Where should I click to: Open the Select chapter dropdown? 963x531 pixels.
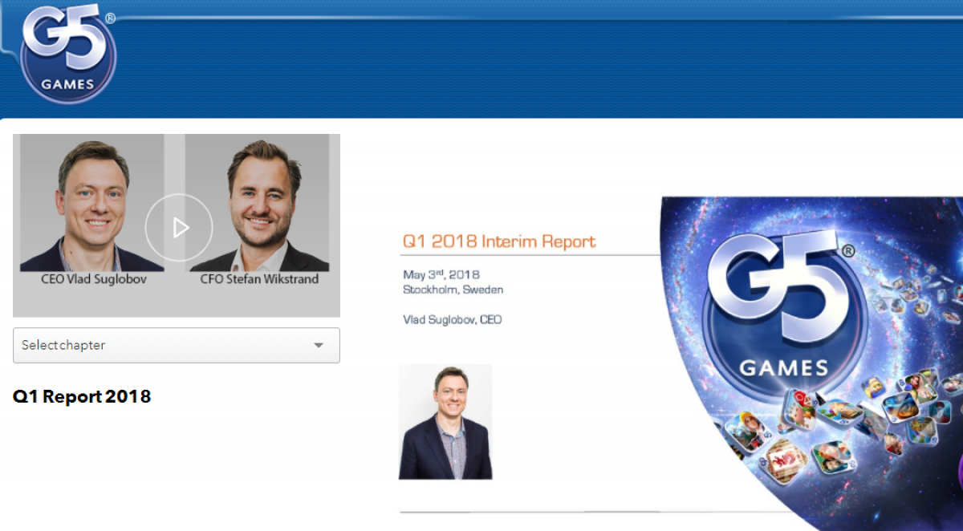pyautogui.click(x=177, y=345)
